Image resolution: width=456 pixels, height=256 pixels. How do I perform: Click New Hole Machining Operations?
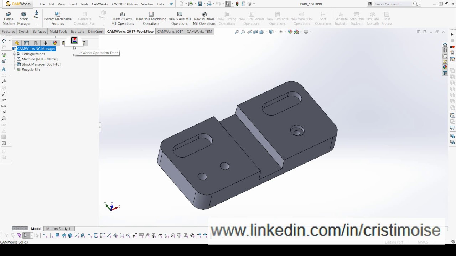151,18
